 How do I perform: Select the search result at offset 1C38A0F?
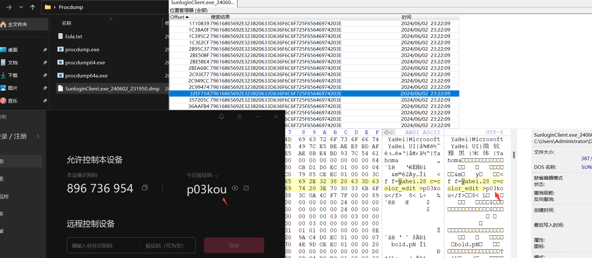click(314, 30)
